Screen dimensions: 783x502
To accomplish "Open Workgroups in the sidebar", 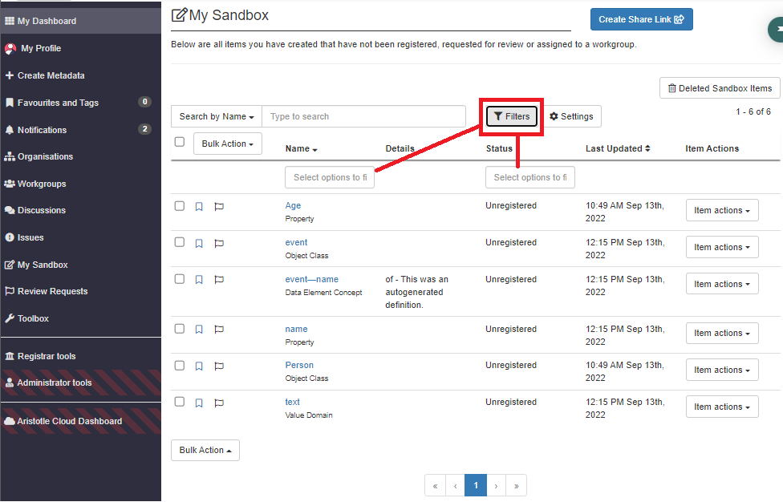I will pos(41,184).
